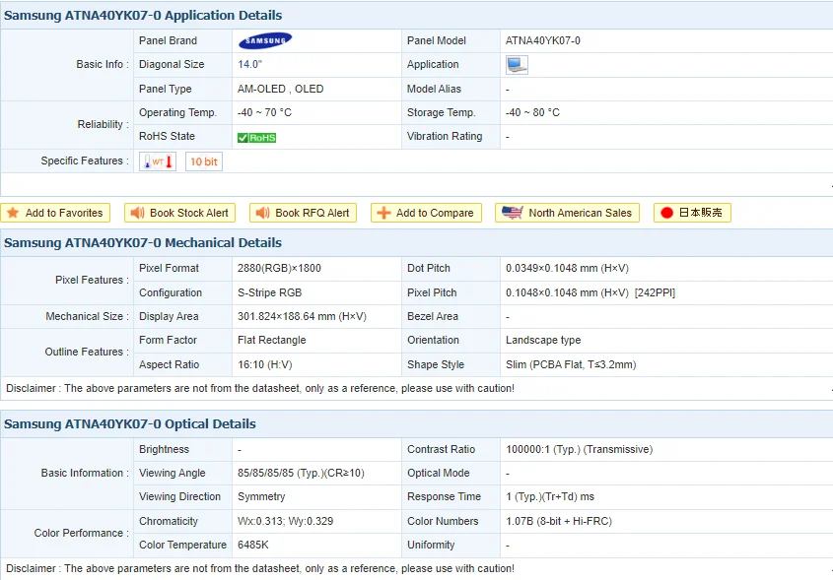
Task: Click display area value 301.824×188.64 mm
Action: pos(303,317)
